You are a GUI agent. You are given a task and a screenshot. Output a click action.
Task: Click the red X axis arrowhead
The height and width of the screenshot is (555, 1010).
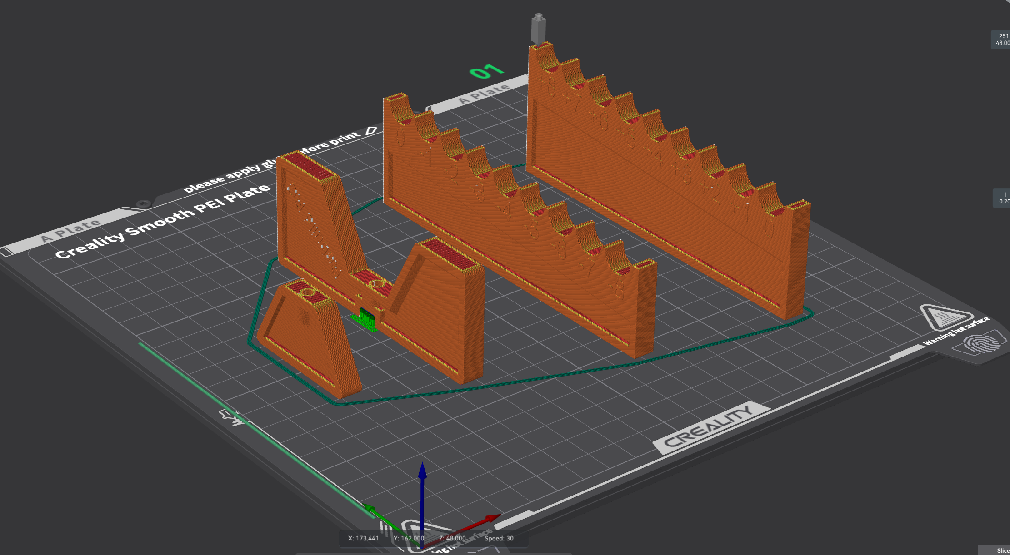(492, 518)
